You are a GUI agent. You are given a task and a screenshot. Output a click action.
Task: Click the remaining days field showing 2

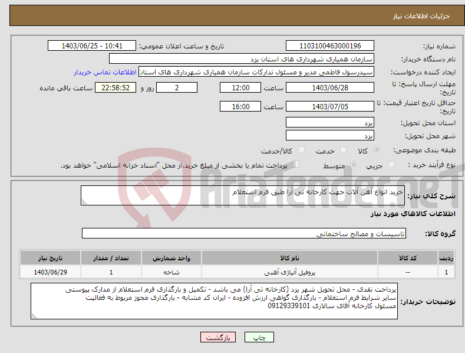(x=177, y=87)
